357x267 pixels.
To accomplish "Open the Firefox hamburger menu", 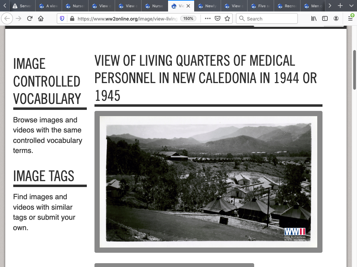I will tap(350, 19).
